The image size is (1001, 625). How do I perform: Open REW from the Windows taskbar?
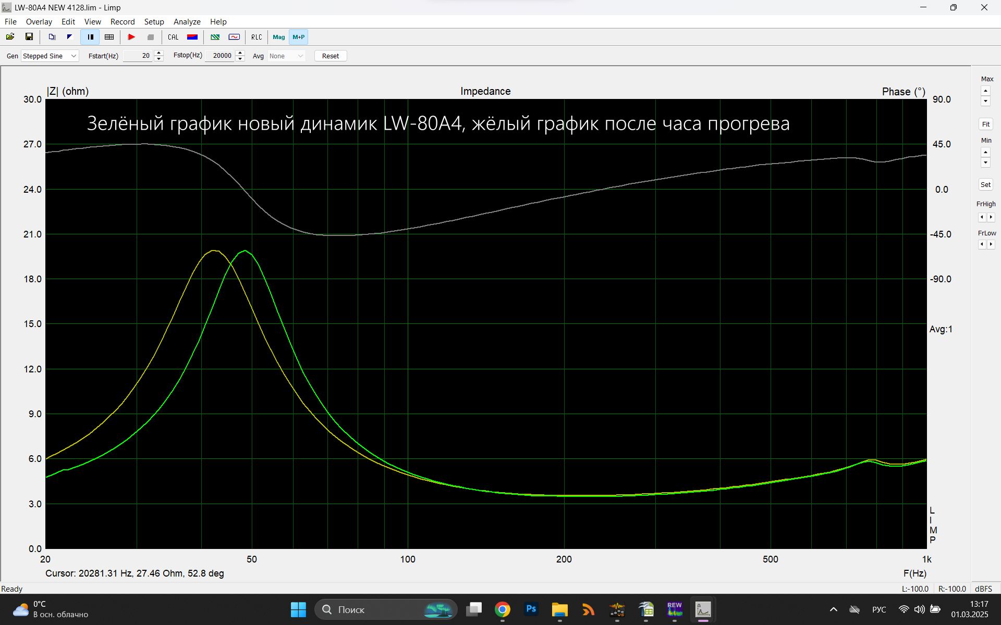[674, 609]
